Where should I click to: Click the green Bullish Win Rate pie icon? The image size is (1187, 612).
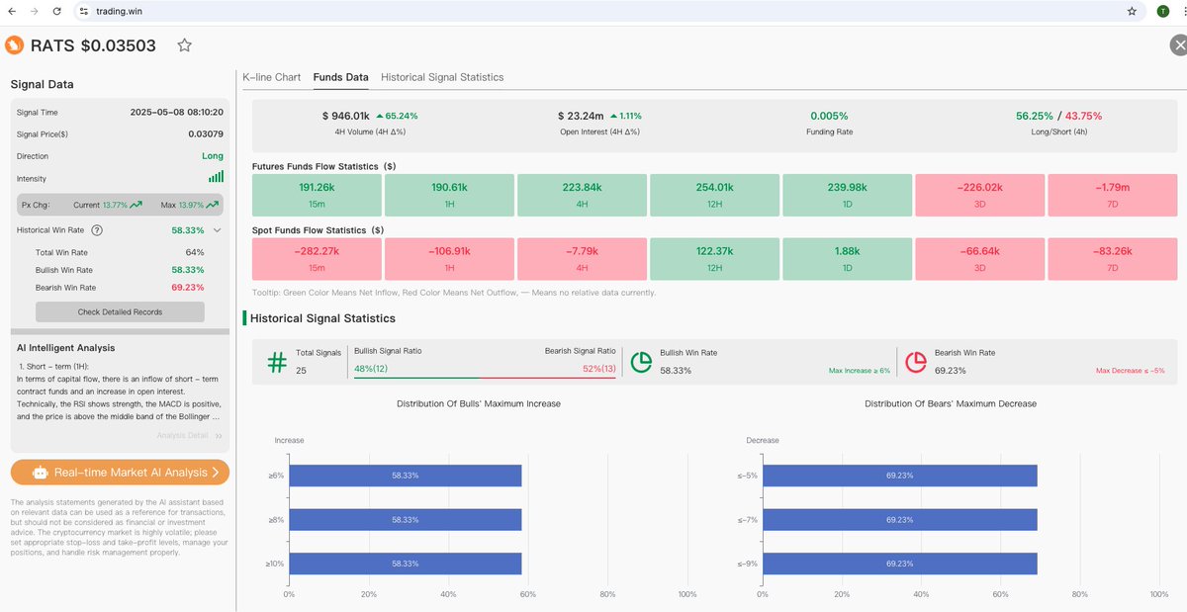641,362
